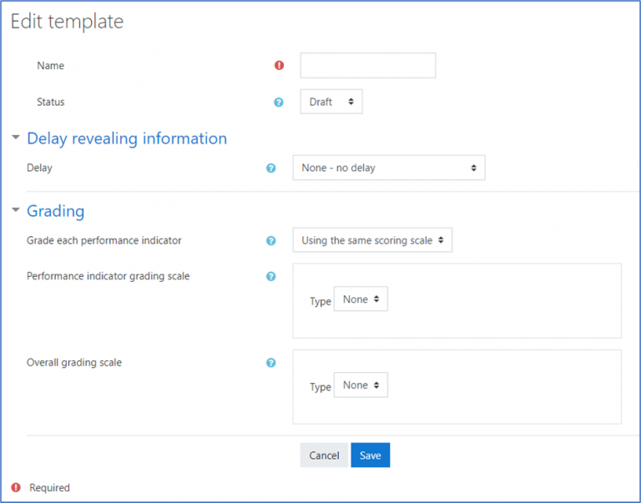Click the Required legend icon at bottom
Viewport: 641px width, 503px height.
pyautogui.click(x=16, y=487)
